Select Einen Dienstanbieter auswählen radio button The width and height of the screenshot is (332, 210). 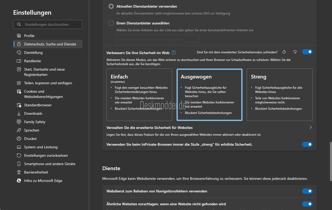click(x=111, y=23)
